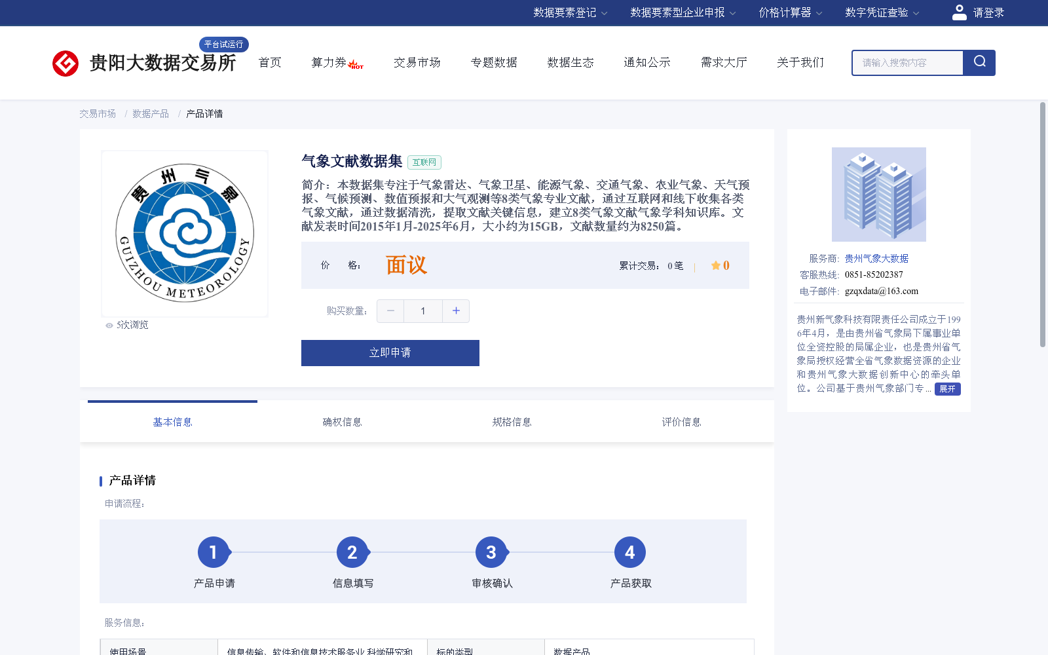Screen dimensions: 1048x655
Task: Open the 通知公示 menu item
Action: 647,62
